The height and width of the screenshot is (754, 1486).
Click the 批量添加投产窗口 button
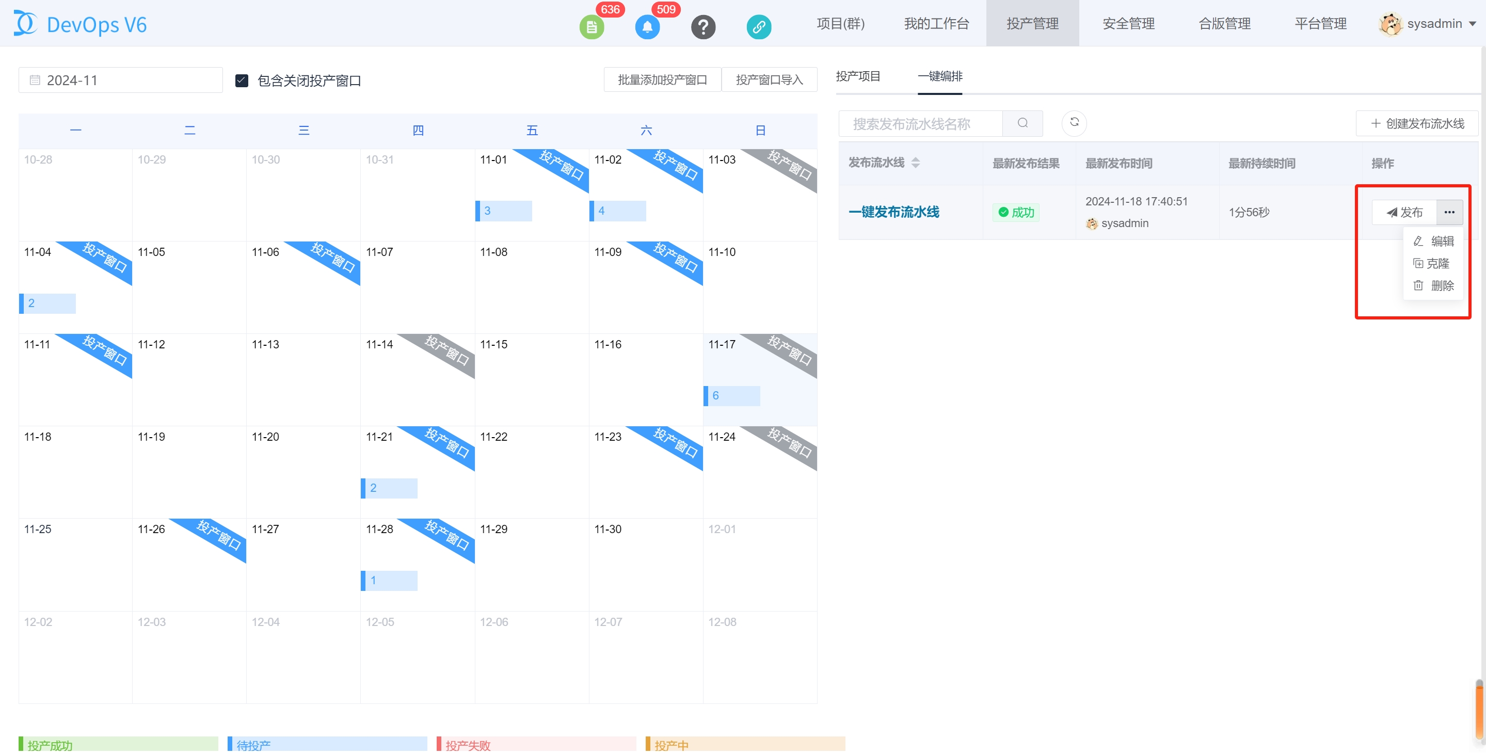tap(662, 79)
